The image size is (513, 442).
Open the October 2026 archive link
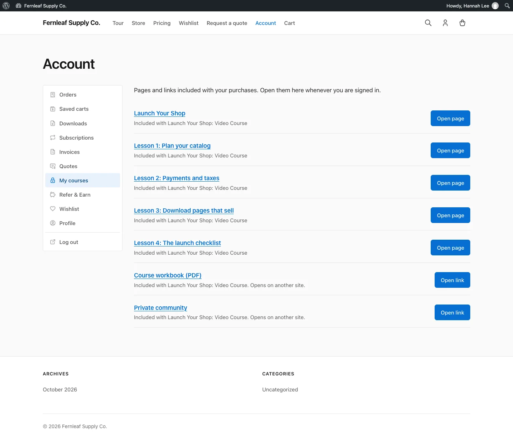60,390
